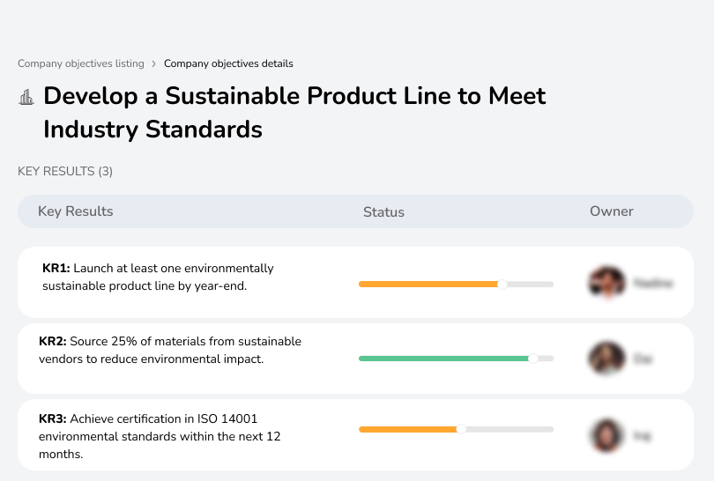Sort by the Key Results column header

pyautogui.click(x=76, y=211)
